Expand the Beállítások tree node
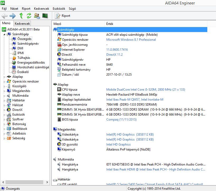Image resolution: width=216 pixels, height=191 pixels. 4,129
